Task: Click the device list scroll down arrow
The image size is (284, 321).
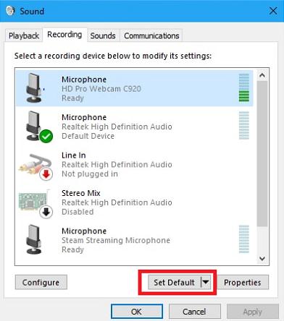Action: (x=262, y=259)
